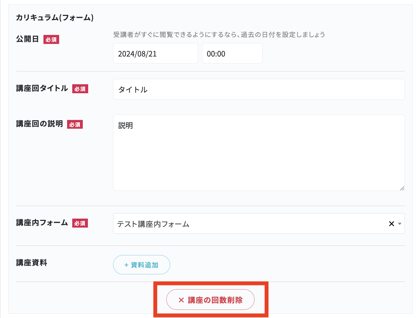Click the 必須 badge beside 講座回タイトル
This screenshot has width=419, height=318.
pyautogui.click(x=80, y=89)
